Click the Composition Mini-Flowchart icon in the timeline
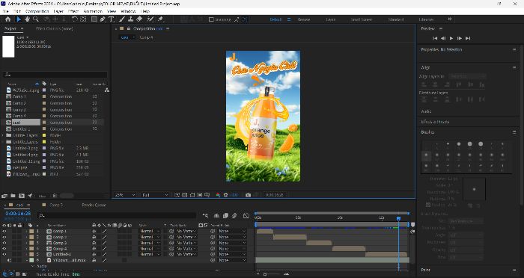The height and width of the screenshot is (278, 524). [x=205, y=216]
